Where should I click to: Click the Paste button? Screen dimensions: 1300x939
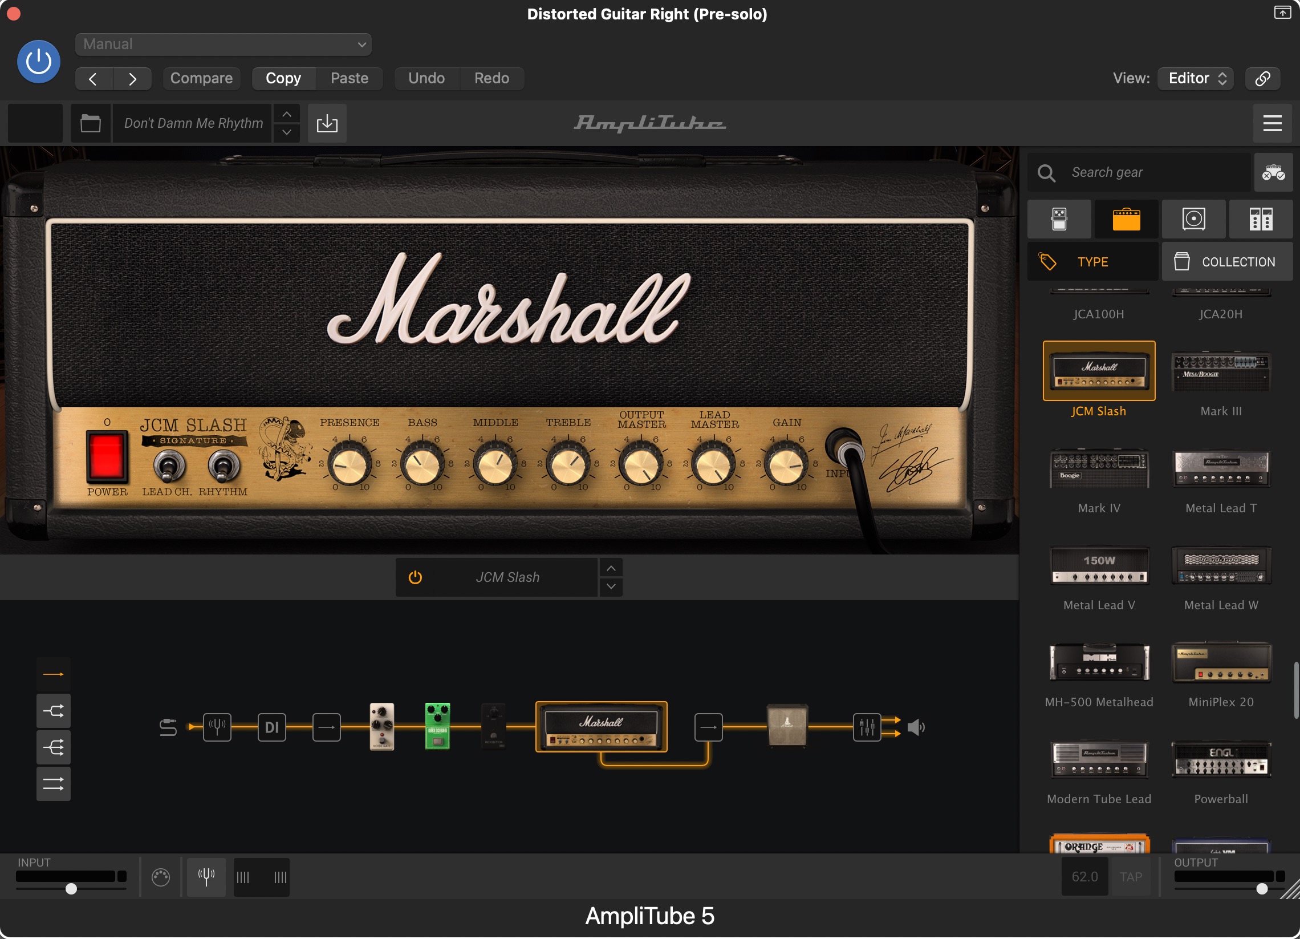[350, 79]
